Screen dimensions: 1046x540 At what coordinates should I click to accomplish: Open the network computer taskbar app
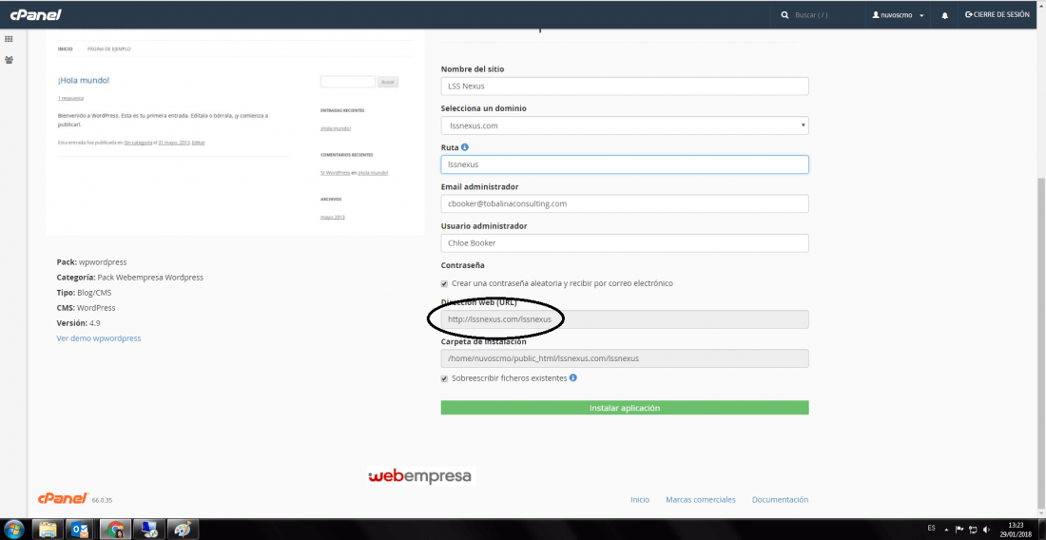[x=148, y=530]
